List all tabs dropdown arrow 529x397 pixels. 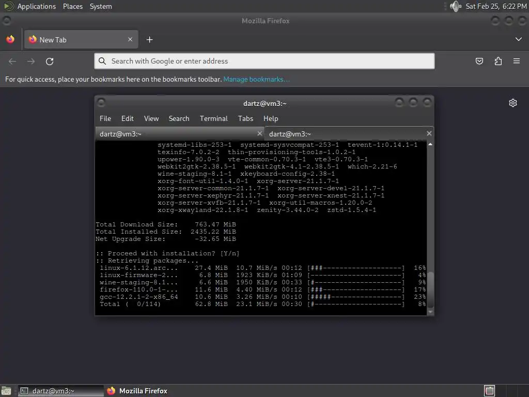(519, 39)
